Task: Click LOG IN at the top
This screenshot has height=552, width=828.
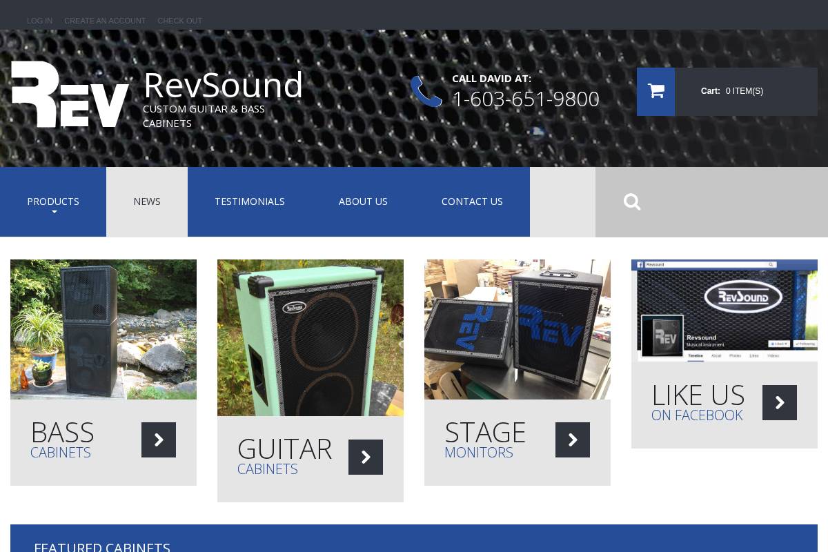Action: click(x=39, y=21)
